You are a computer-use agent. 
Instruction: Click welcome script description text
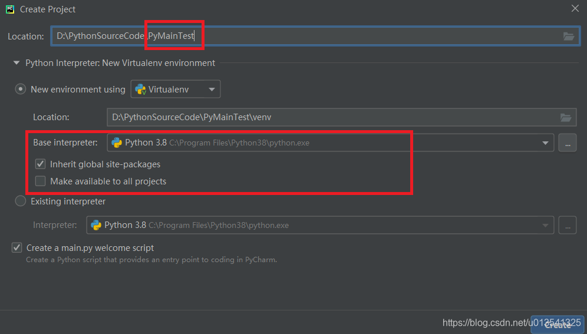(x=151, y=260)
